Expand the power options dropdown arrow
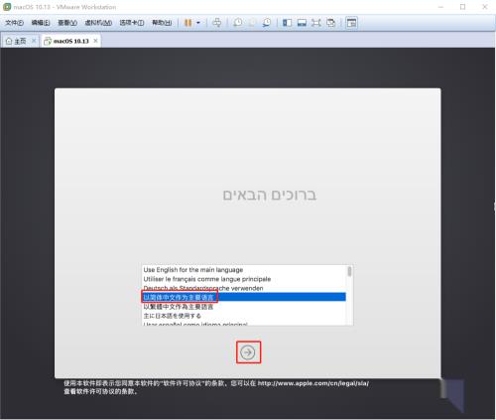Image resolution: width=496 pixels, height=420 pixels. click(198, 23)
